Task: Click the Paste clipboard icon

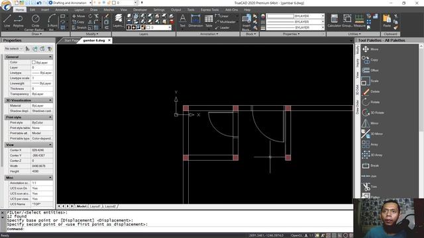Action: coord(387,21)
